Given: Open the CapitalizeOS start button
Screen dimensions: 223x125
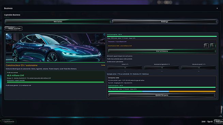Looking at the screenshot, I should tap(9, 122).
